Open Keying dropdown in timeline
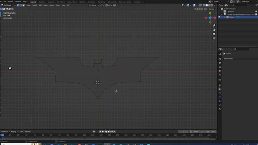 (x=15, y=132)
